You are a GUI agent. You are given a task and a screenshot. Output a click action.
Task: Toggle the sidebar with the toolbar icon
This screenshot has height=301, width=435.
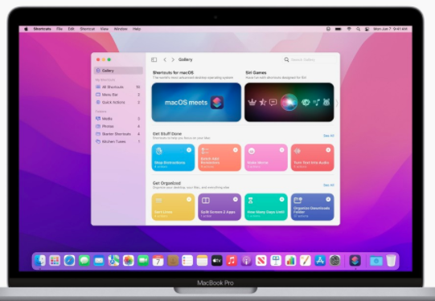(x=154, y=59)
